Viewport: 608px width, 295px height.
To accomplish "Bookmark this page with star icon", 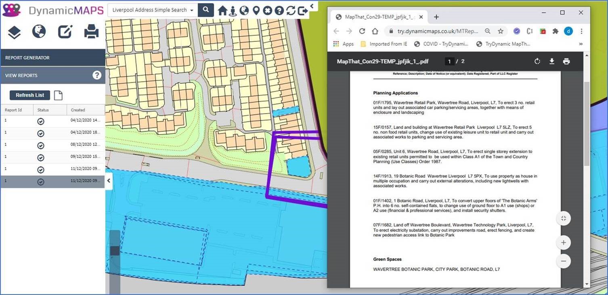I will (x=501, y=31).
